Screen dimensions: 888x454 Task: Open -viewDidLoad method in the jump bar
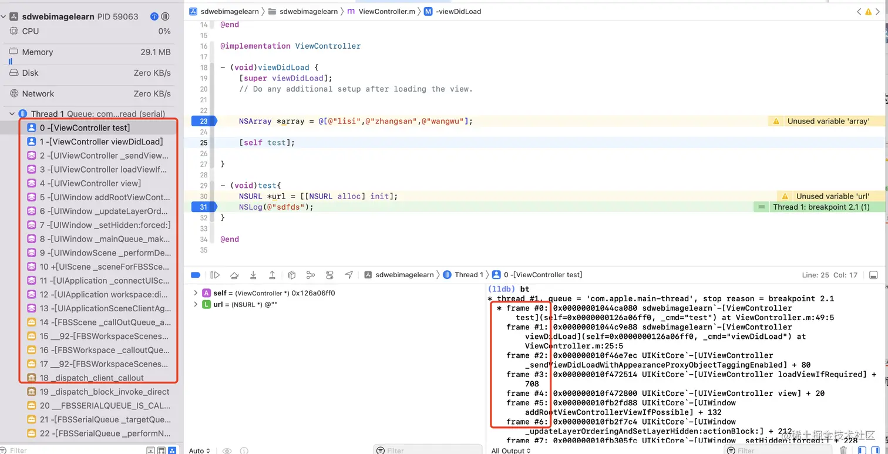click(x=452, y=11)
